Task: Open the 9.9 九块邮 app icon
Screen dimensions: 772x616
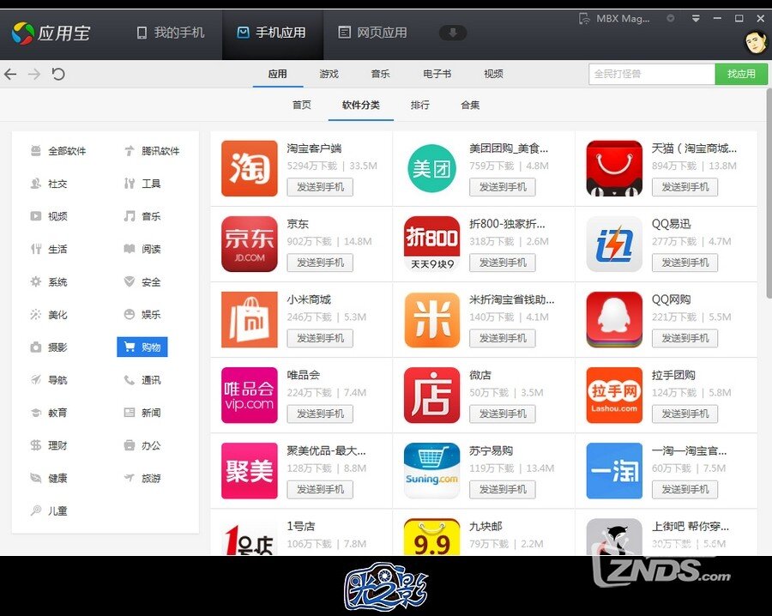Action: (x=431, y=537)
